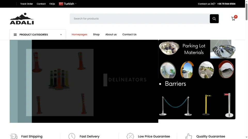Click the Track Order link
Image resolution: width=248 pixels, height=139 pixels.
click(x=27, y=4)
